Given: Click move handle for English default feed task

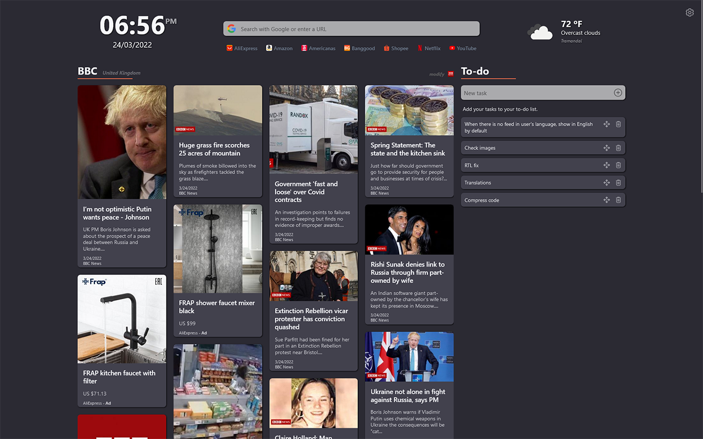Looking at the screenshot, I should (x=606, y=124).
